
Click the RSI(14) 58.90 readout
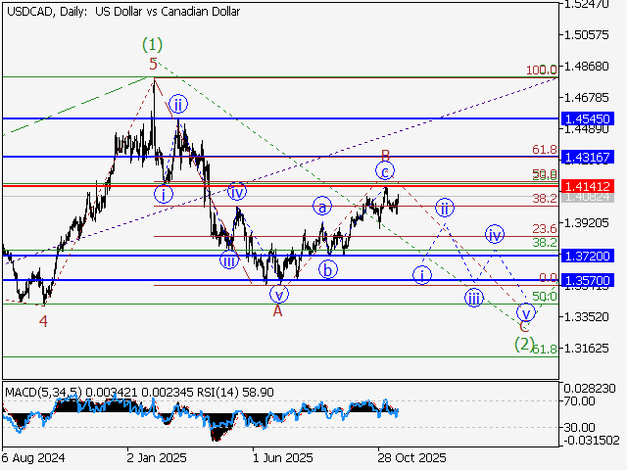click(x=235, y=392)
